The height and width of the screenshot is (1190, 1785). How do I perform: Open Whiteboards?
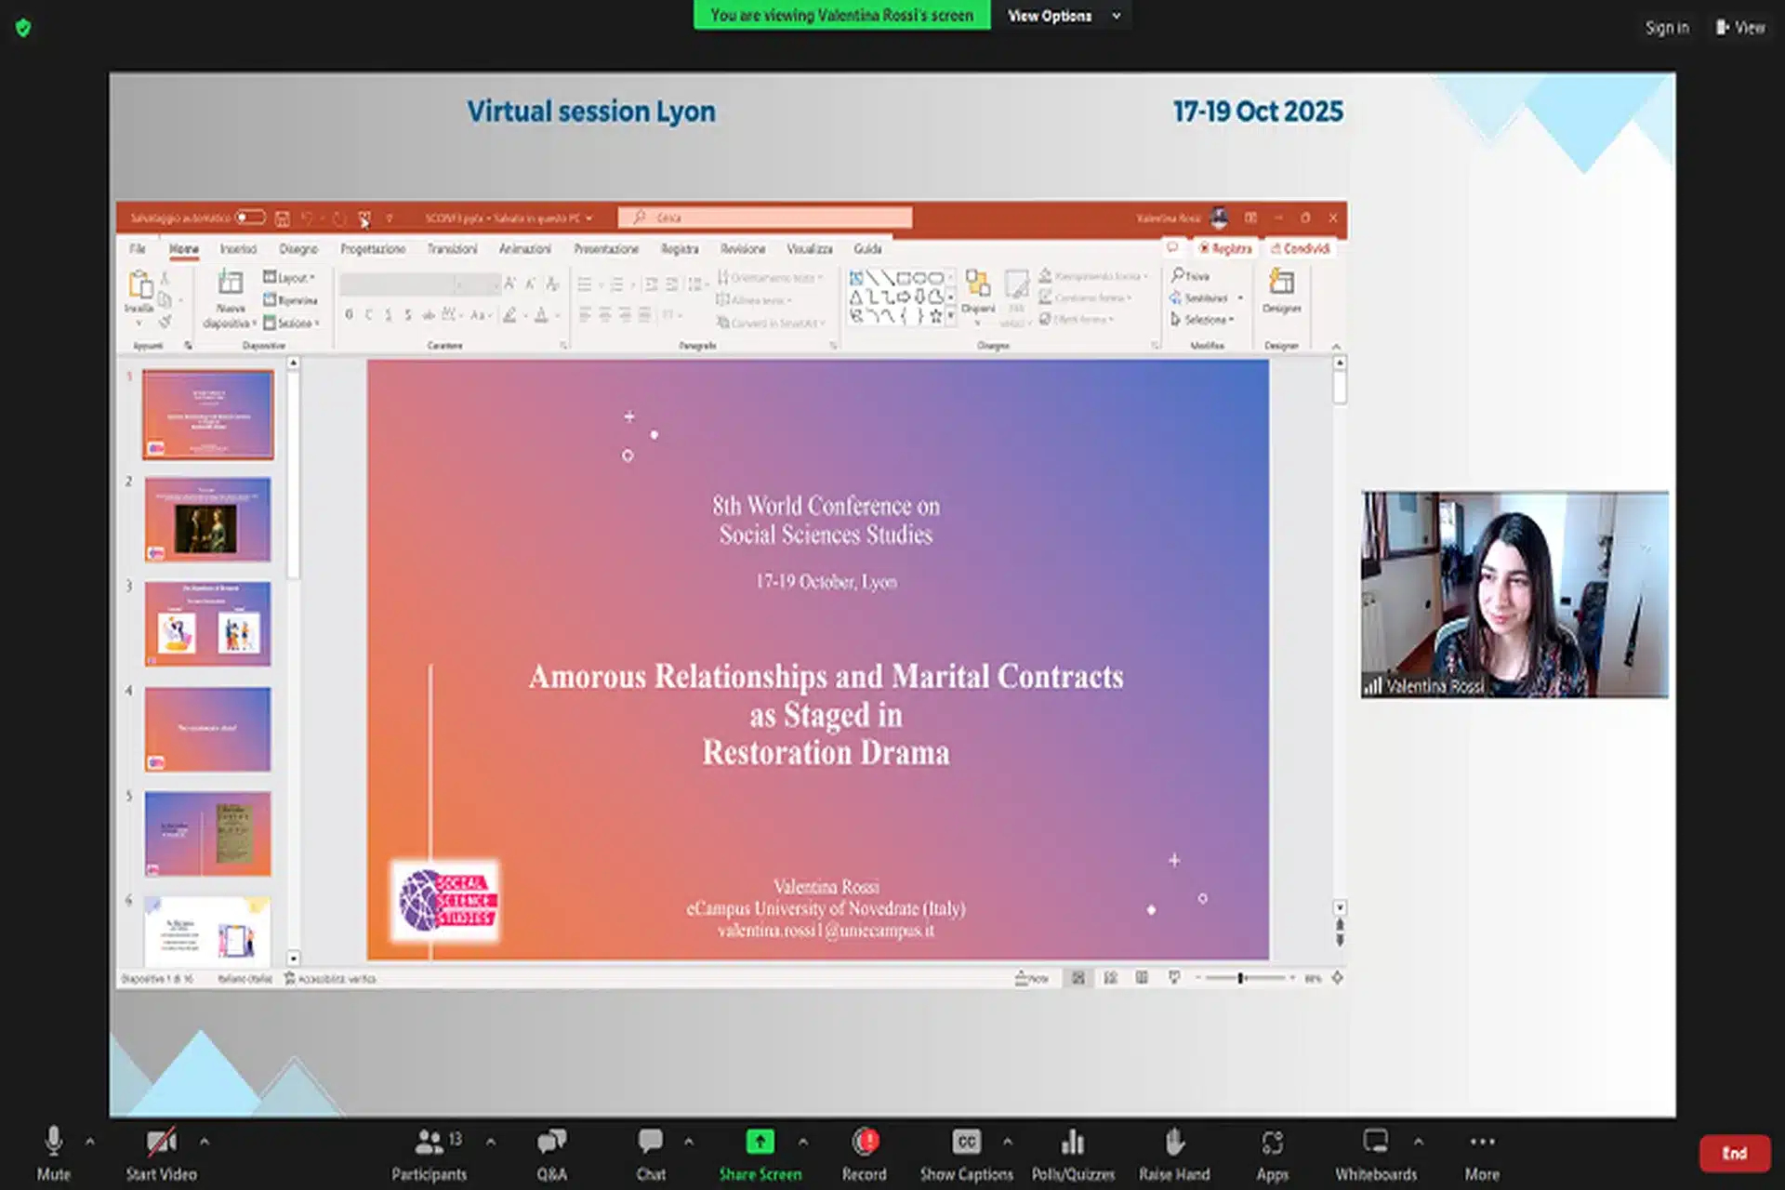tap(1376, 1153)
